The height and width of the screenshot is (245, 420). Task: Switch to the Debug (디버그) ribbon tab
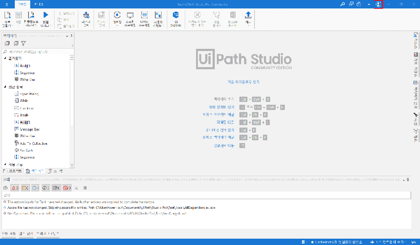(39, 4)
